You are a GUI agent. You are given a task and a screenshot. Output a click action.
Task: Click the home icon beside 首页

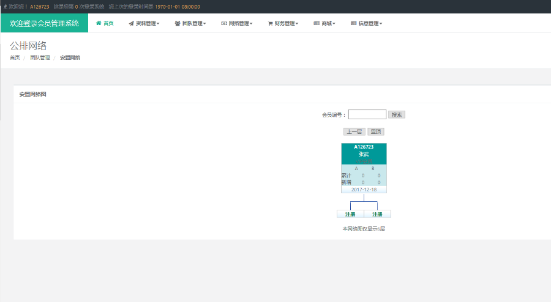(x=99, y=23)
